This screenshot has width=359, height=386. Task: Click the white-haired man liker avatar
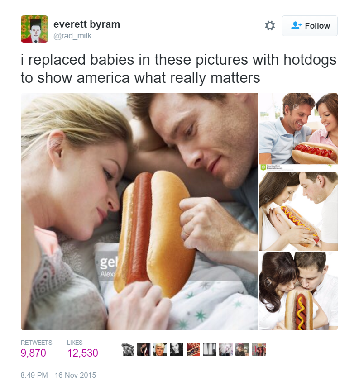click(x=160, y=349)
